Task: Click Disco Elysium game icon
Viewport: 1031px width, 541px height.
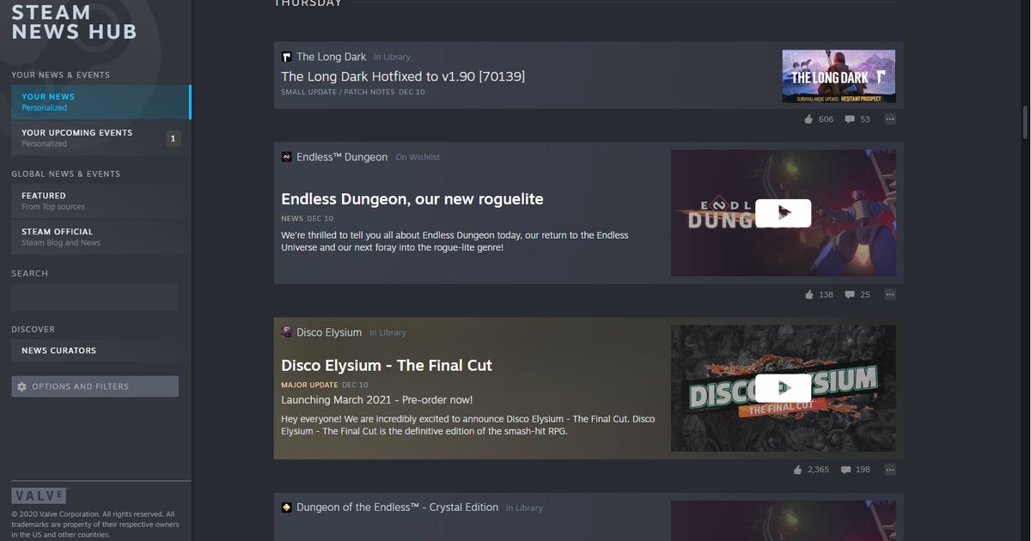Action: [287, 332]
